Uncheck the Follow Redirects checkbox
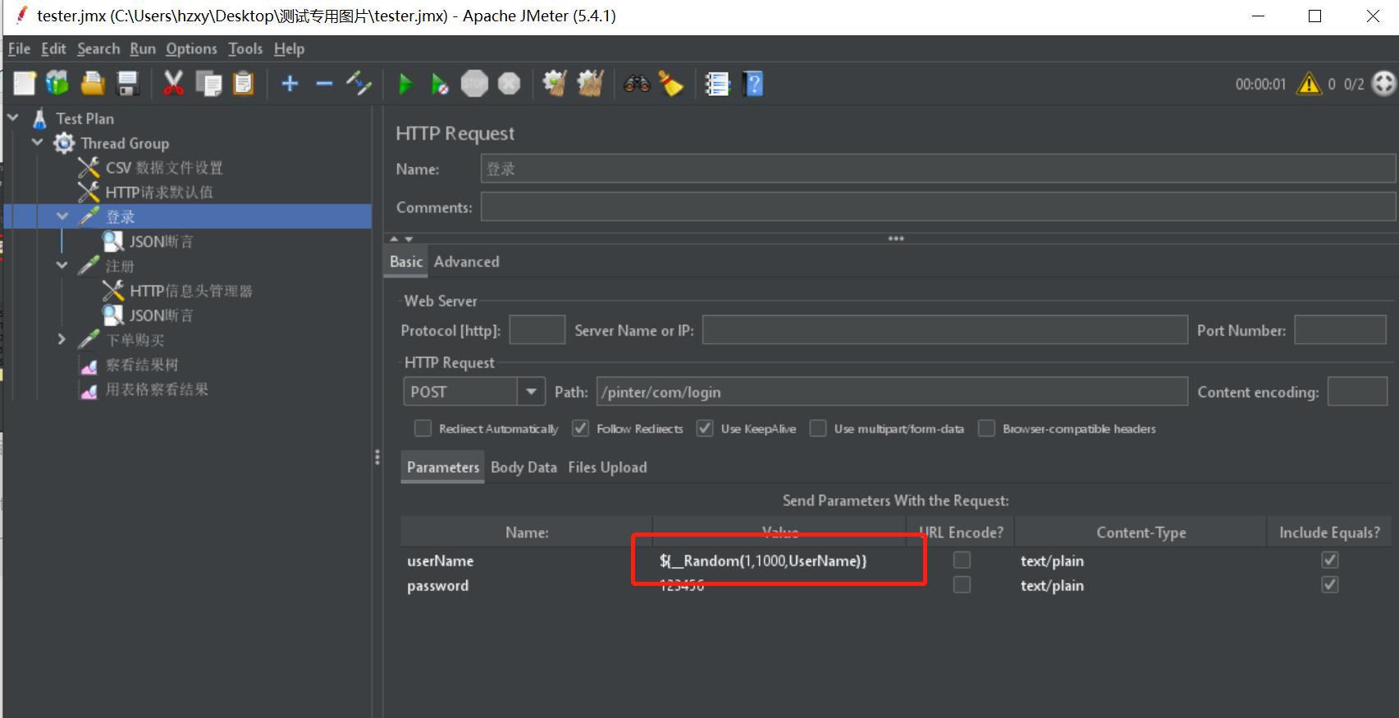1399x718 pixels. click(580, 428)
